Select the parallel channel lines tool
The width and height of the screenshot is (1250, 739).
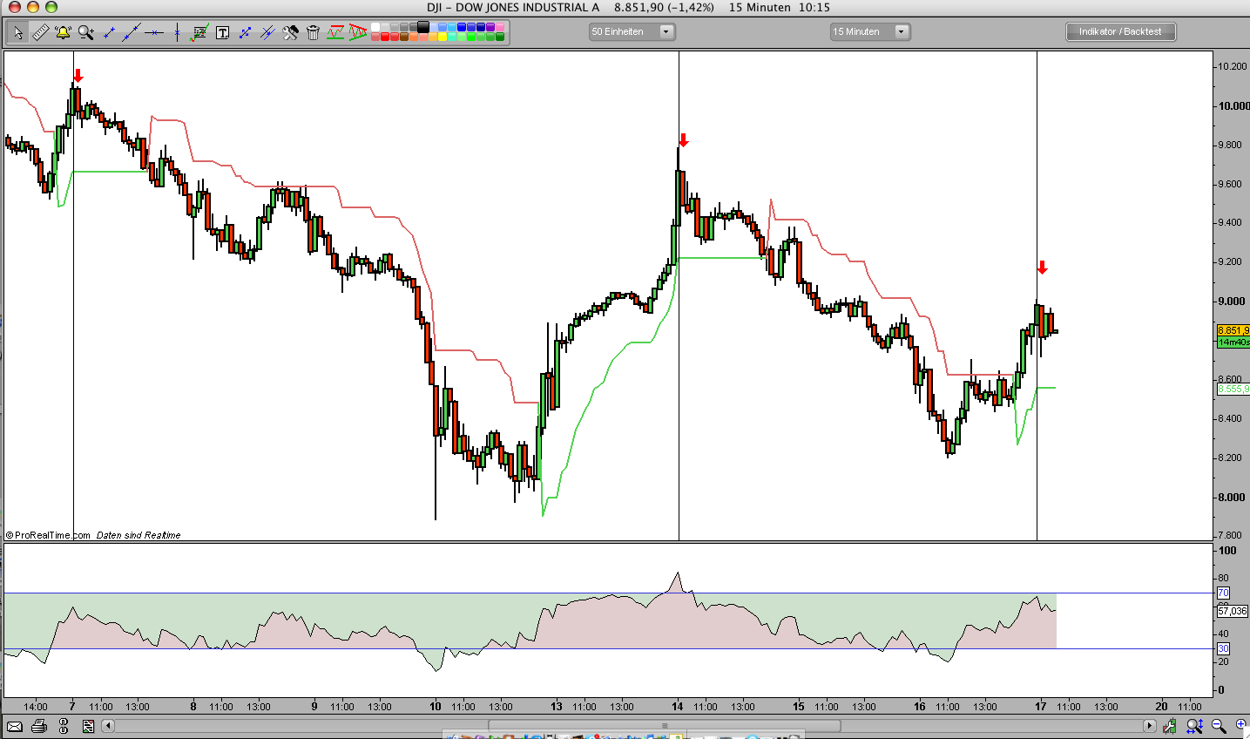pos(267,33)
